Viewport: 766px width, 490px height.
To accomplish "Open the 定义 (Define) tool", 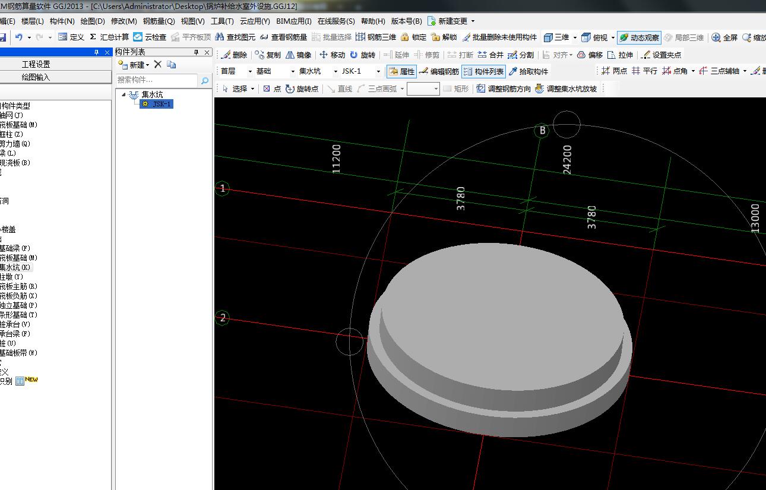I will (71, 37).
